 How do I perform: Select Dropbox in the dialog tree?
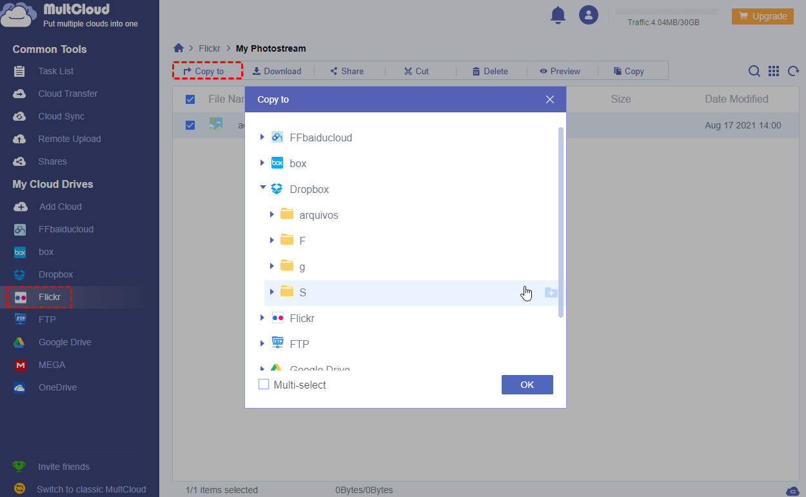coord(309,189)
